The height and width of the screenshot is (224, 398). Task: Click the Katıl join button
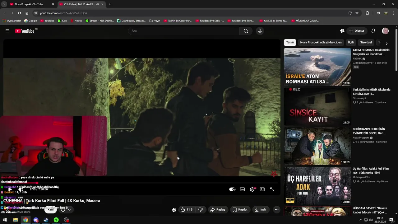[51, 210]
